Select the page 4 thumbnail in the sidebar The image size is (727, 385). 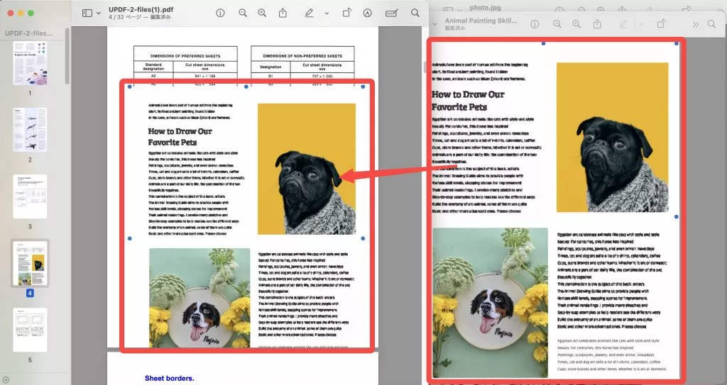pyautogui.click(x=30, y=263)
